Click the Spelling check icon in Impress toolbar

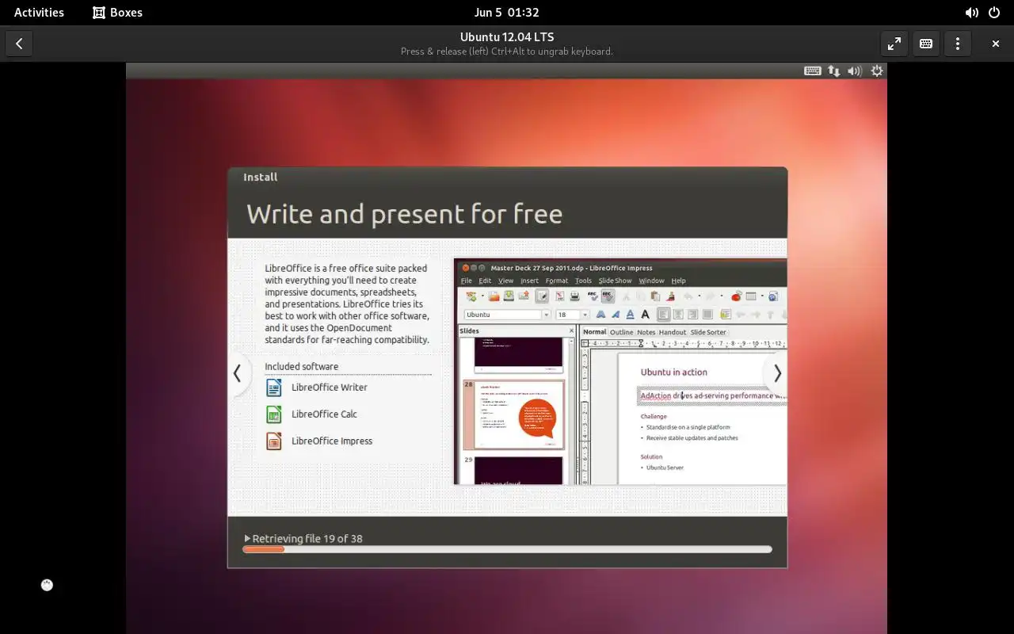[593, 296]
